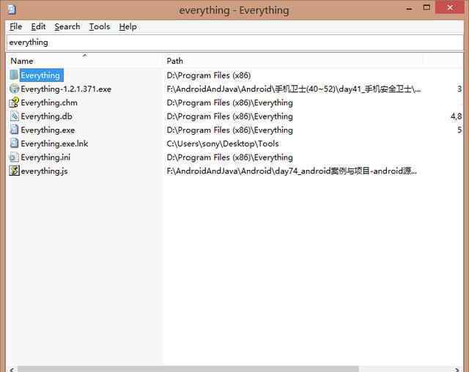Click the Everything-1.2.1.371.exe installer icon

[x=14, y=89]
